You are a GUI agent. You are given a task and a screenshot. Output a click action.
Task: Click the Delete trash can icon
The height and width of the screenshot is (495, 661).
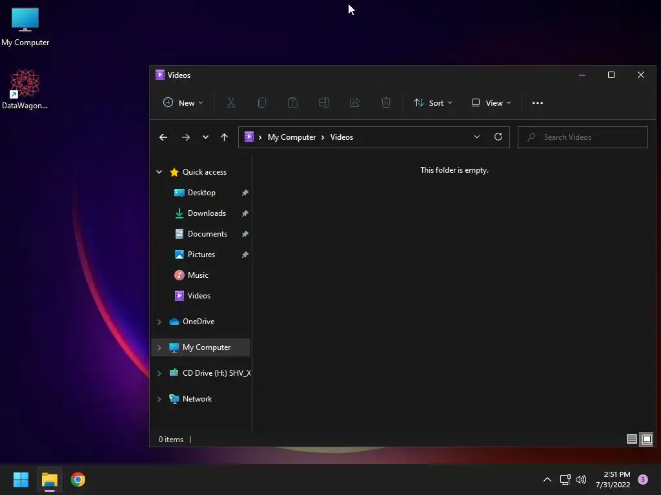coord(386,102)
